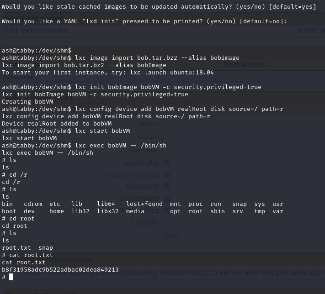This screenshot has height=294, width=325.
Task: Click the 'Device realRoot added to bobVM' line
Action: [56, 124]
